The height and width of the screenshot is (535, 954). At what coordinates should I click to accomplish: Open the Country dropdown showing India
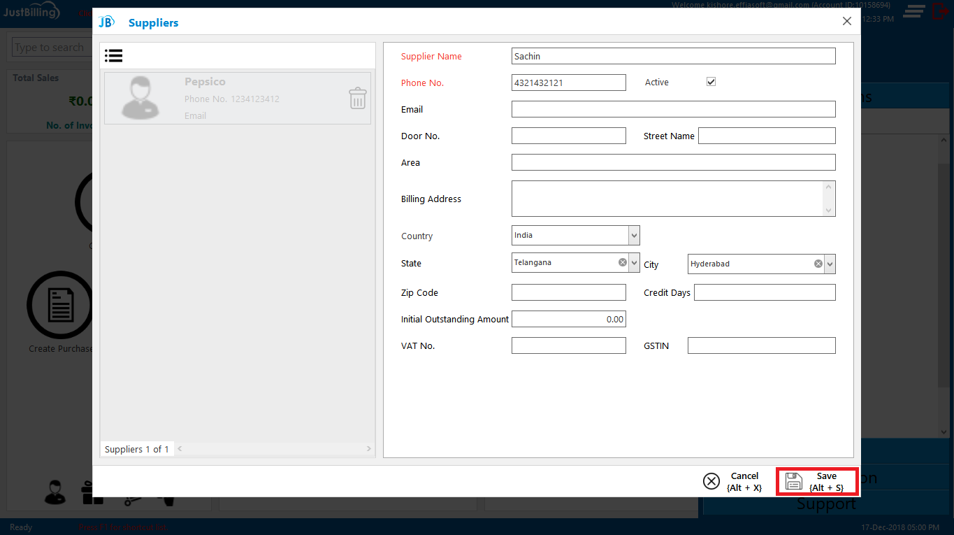[x=576, y=235]
